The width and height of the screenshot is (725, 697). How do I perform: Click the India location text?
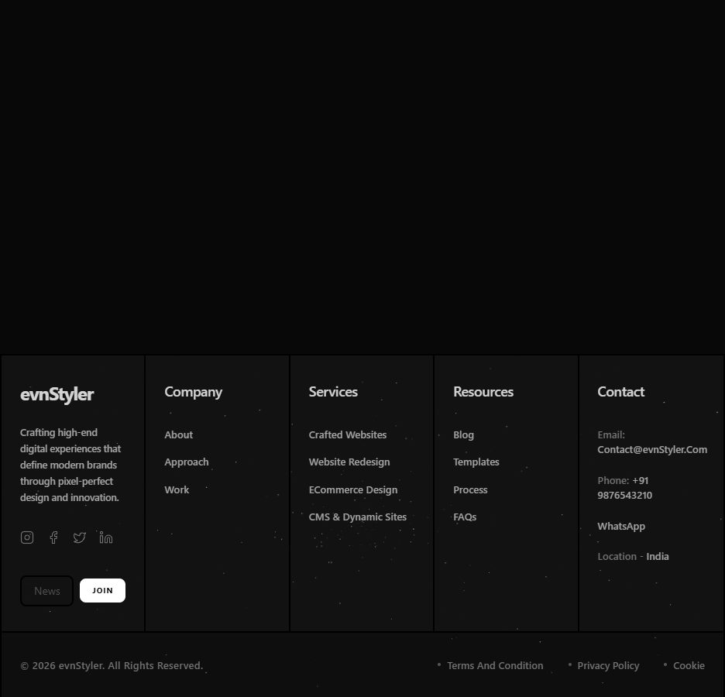point(657,557)
